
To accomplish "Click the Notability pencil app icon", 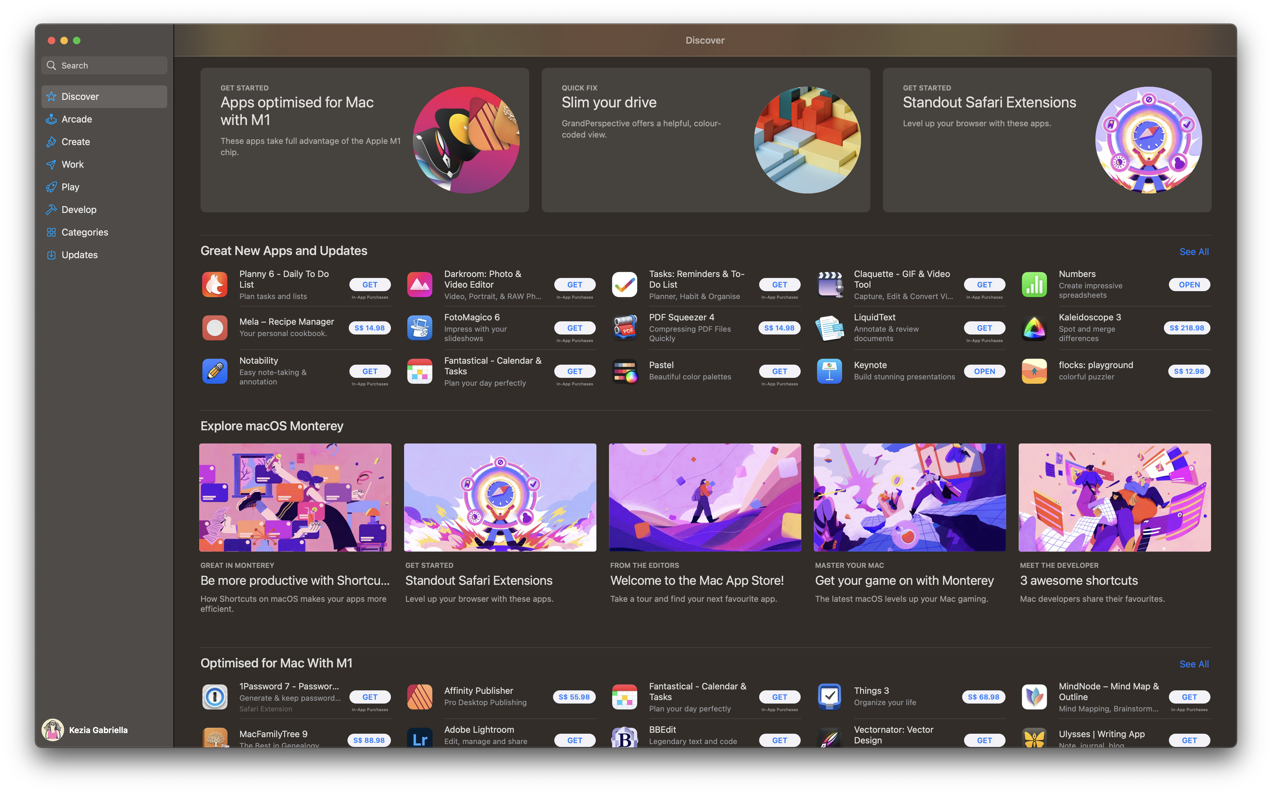I will coord(214,371).
